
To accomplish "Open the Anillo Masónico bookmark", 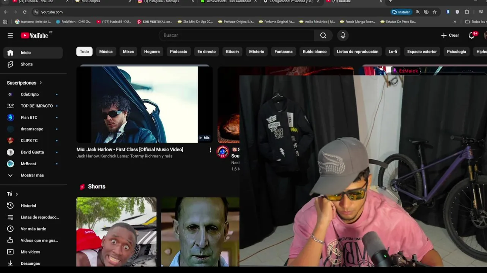I will [317, 22].
